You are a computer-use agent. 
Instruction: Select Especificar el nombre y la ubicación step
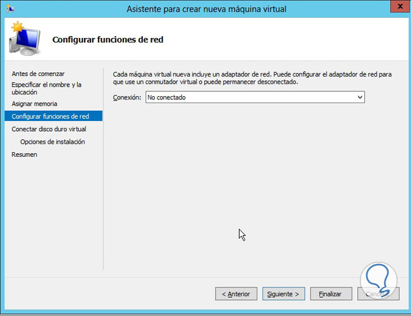[46, 88]
